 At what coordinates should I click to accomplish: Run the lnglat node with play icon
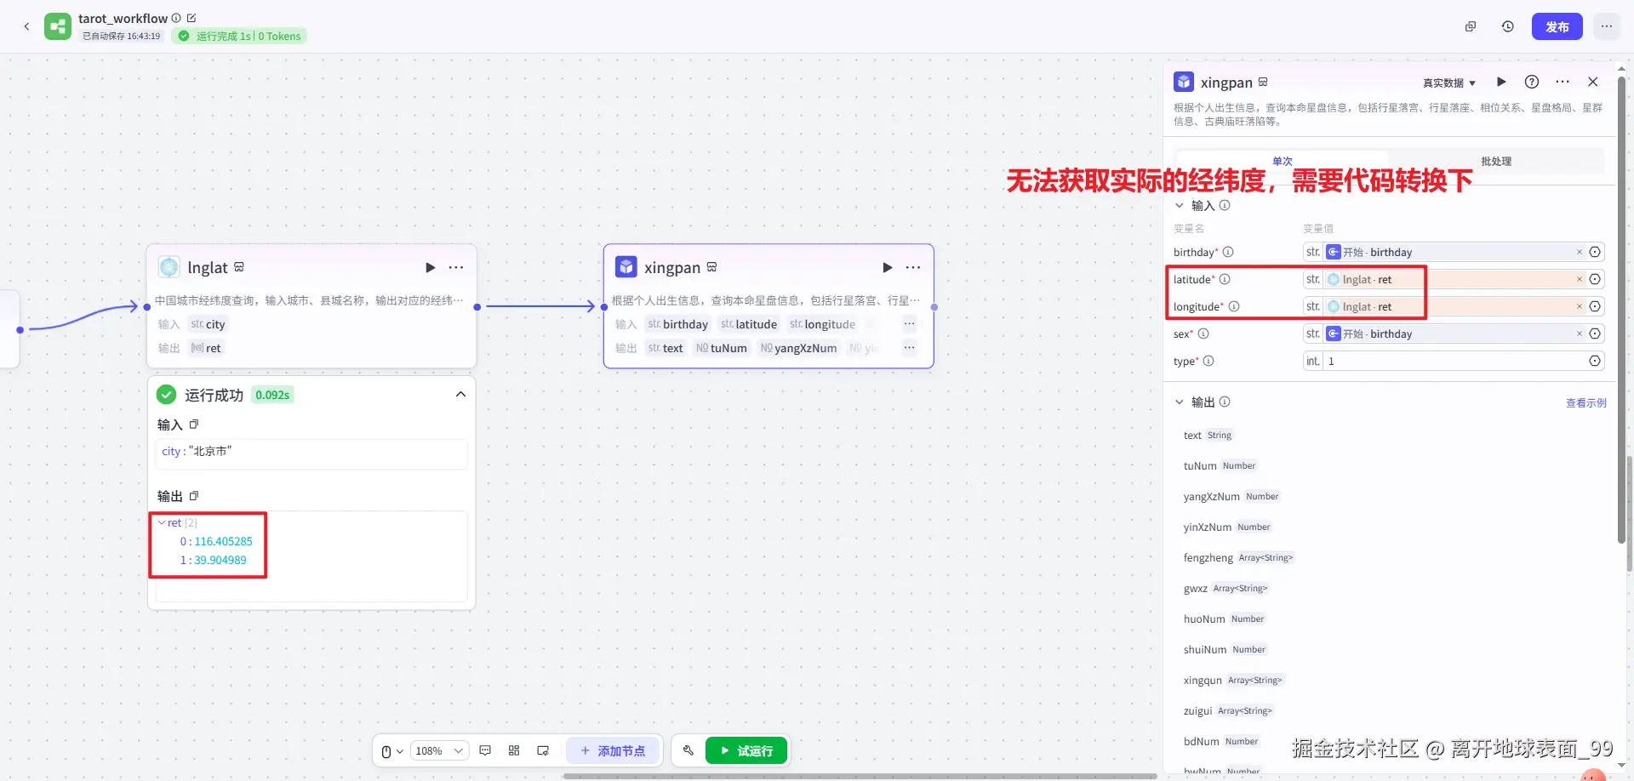431,267
